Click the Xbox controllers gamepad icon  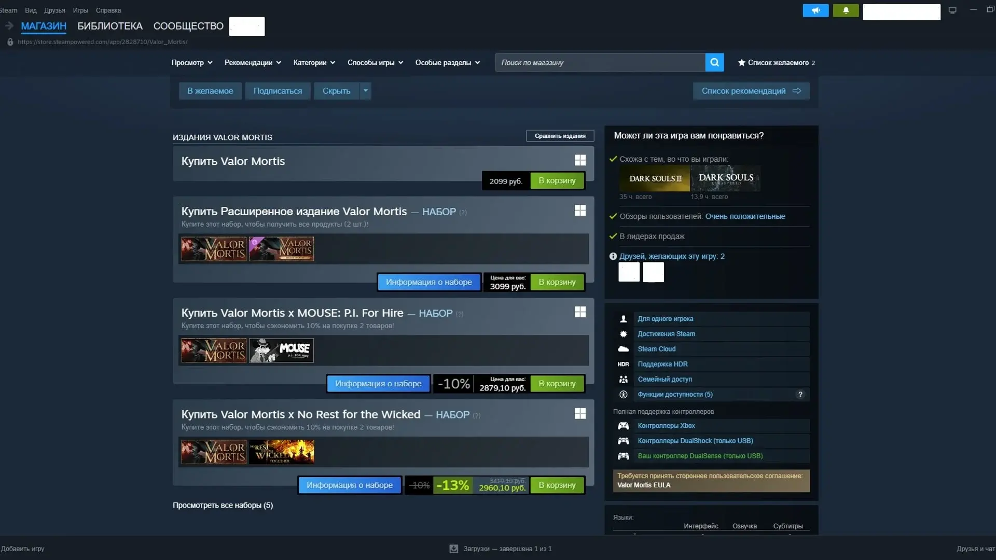pos(623,426)
